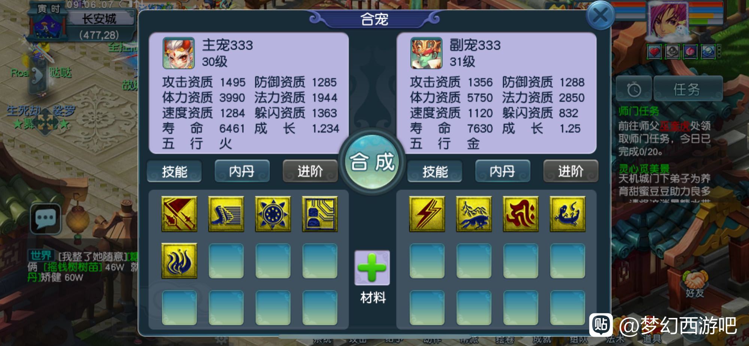The width and height of the screenshot is (749, 346).
Task: Tap the timer clock icon
Action: click(634, 89)
